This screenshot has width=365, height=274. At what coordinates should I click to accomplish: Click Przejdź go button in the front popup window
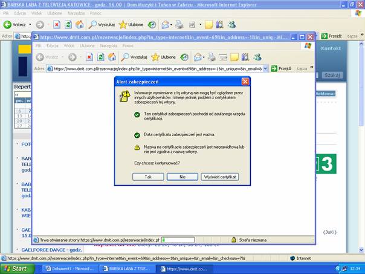click(x=281, y=69)
